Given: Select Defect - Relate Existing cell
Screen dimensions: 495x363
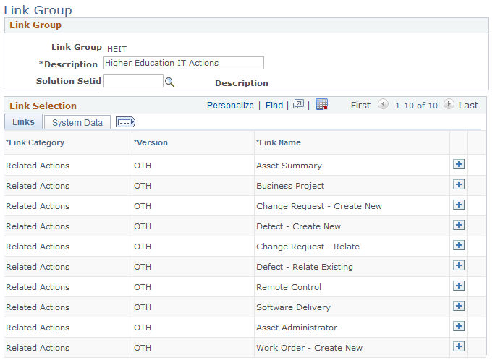Looking at the screenshot, I should 305,267.
